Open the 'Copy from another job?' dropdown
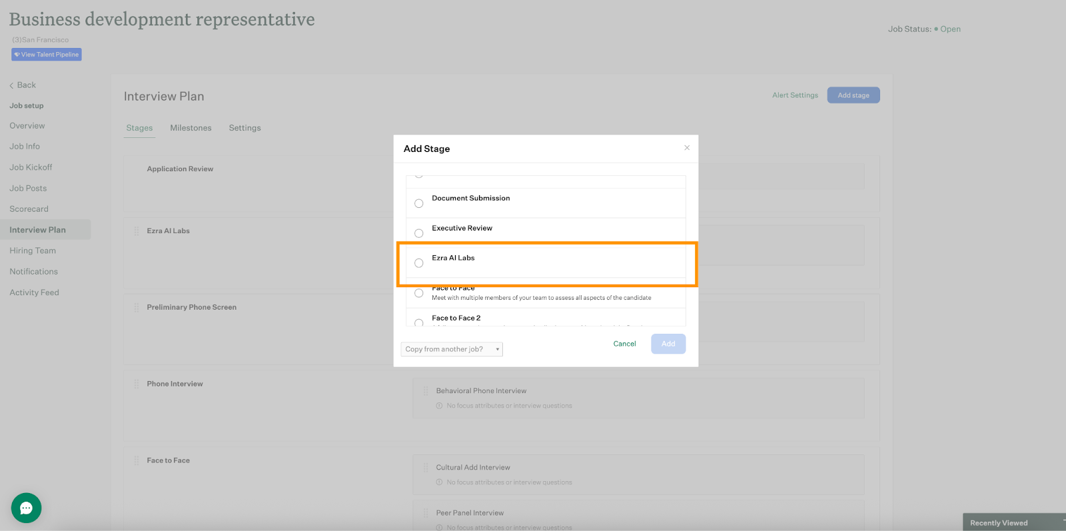This screenshot has width=1066, height=531. tap(452, 349)
